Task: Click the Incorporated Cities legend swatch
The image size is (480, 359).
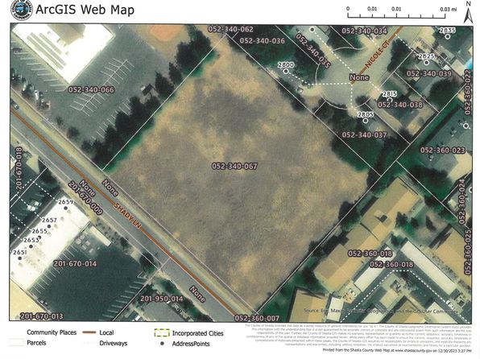Action: (162, 333)
